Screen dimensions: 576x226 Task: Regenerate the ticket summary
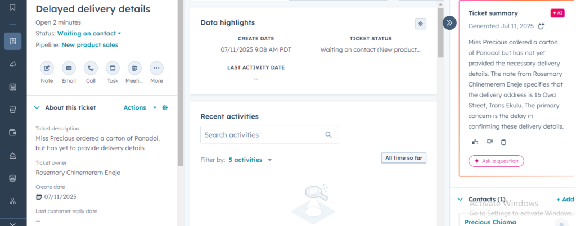click(x=541, y=26)
